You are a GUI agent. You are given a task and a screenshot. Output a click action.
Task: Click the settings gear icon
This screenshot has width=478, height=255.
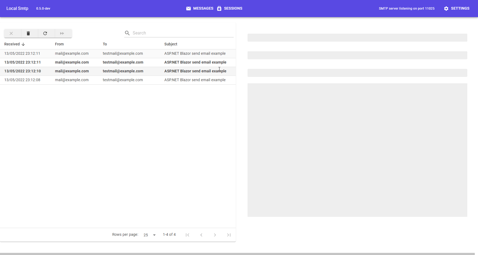click(446, 8)
